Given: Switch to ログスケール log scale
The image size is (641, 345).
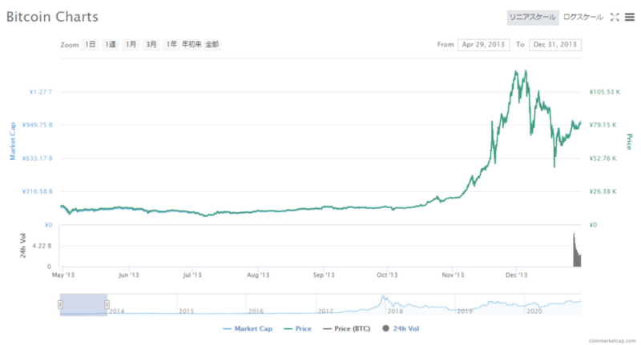Looking at the screenshot, I should (x=583, y=18).
